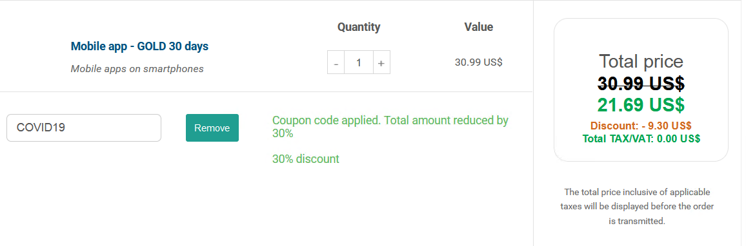Click the quantity field showing 1
This screenshot has height=246, width=746.
pyautogui.click(x=359, y=62)
